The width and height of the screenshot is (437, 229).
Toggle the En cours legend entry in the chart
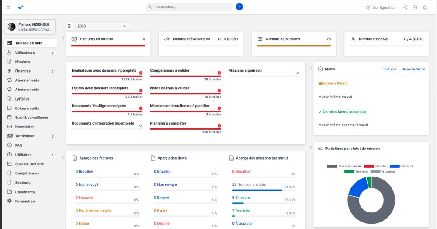tap(401, 166)
